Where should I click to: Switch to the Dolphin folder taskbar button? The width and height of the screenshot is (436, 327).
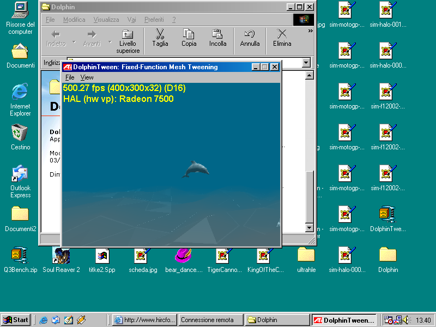pos(277,320)
